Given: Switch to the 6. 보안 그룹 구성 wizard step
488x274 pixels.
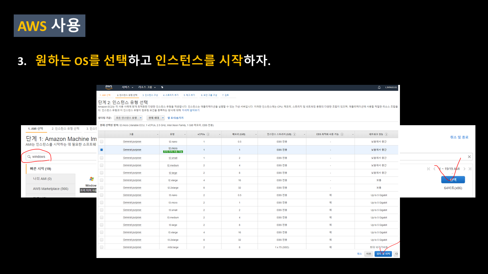Looking at the screenshot, I should pyautogui.click(x=209, y=95).
